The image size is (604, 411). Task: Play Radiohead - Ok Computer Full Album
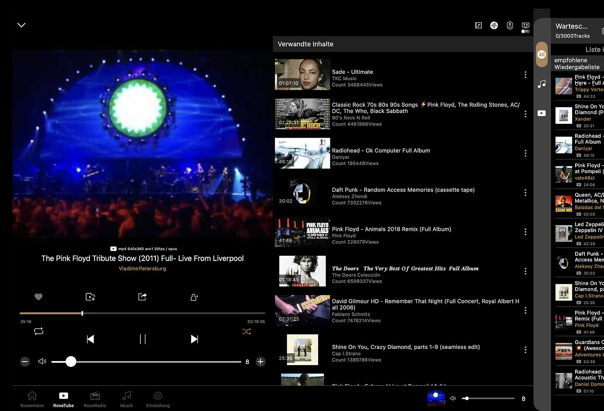[x=302, y=153]
